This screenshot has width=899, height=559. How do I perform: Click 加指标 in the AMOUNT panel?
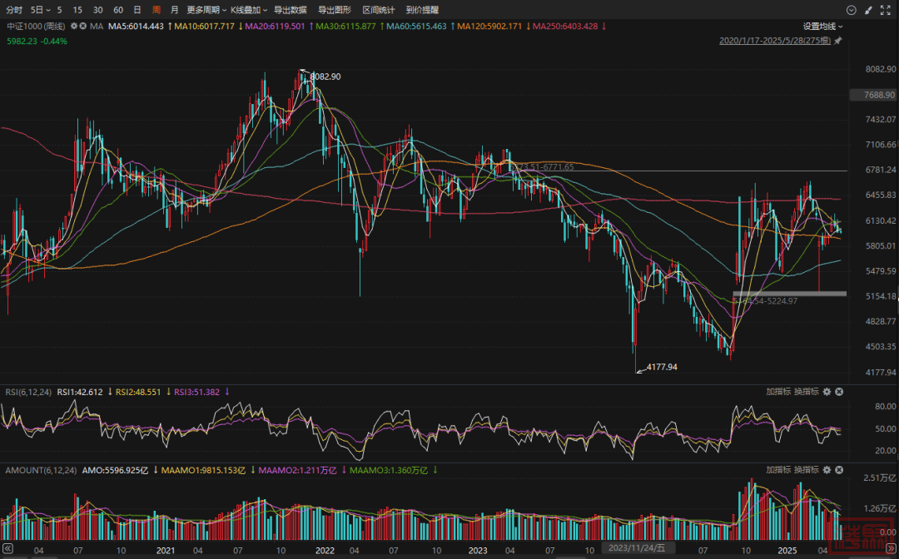(778, 470)
